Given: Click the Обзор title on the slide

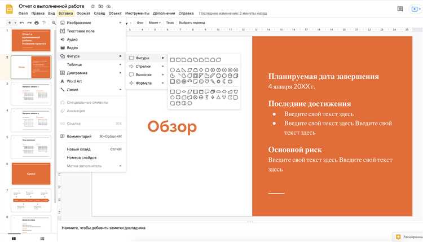Looking at the screenshot, I should pyautogui.click(x=172, y=127).
